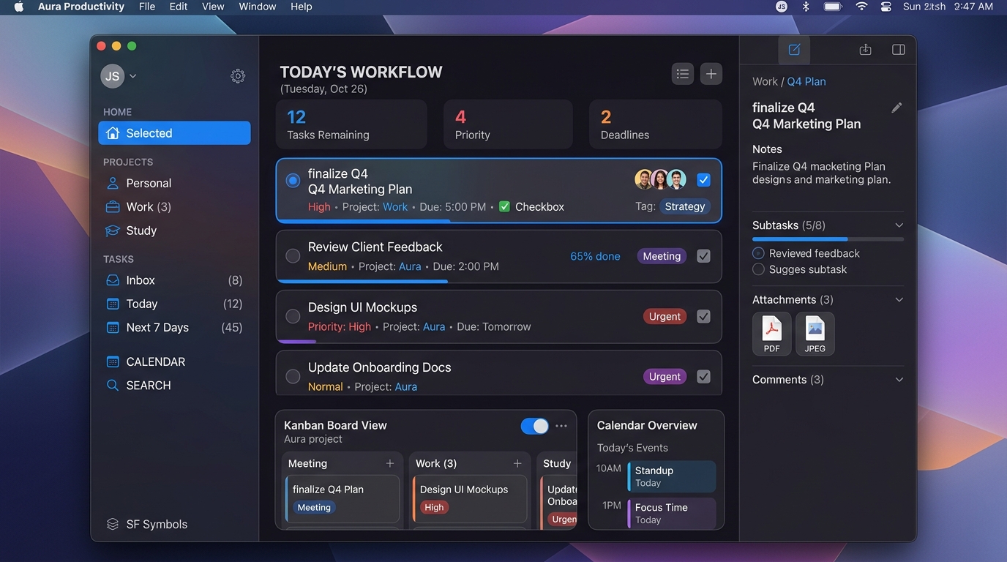The image size is (1007, 562).
Task: Open the PDF attachment
Action: 772,334
